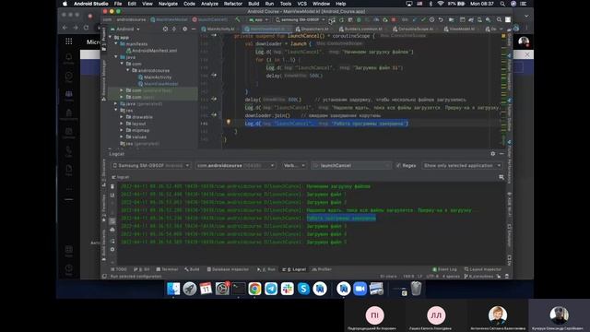Open the Event Log
Image resolution: width=590 pixels, height=332 pixels.
(444, 269)
